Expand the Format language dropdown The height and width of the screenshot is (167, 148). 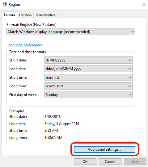point(71,31)
